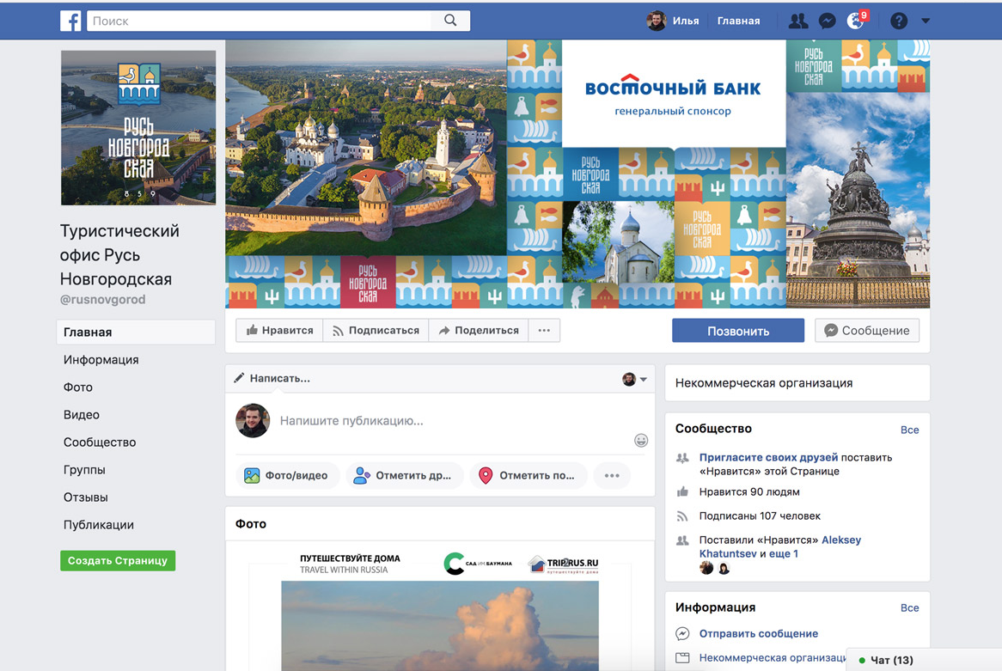Click the thumbs-up icon beside Нравится 90 людям
1002x671 pixels.
tap(682, 492)
